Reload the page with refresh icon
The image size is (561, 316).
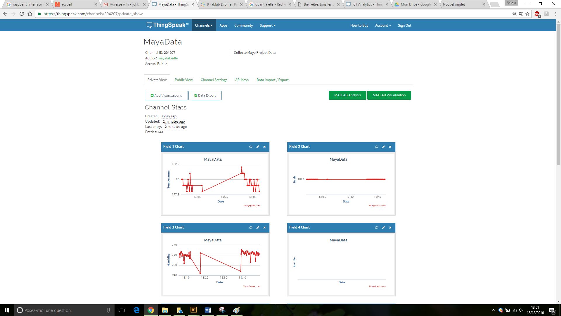(x=22, y=14)
